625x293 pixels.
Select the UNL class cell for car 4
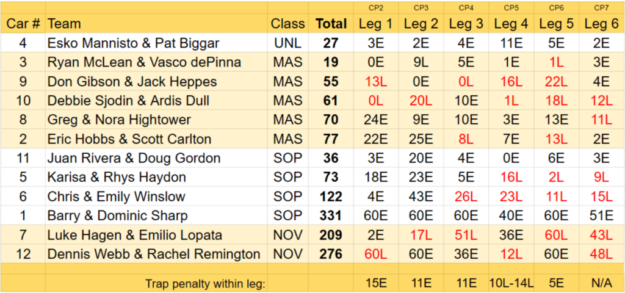(x=288, y=43)
